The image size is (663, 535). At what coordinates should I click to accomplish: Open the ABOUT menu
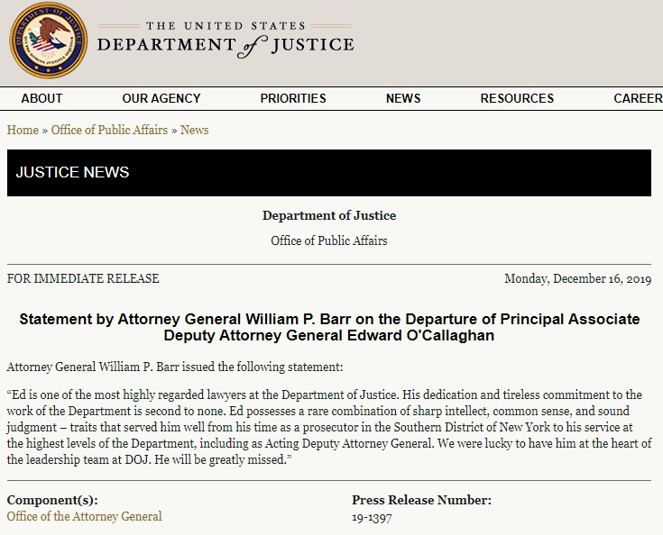[41, 98]
